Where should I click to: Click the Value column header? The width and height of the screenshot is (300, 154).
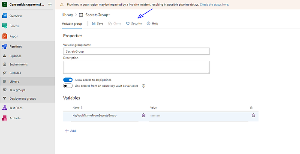click(x=153, y=108)
